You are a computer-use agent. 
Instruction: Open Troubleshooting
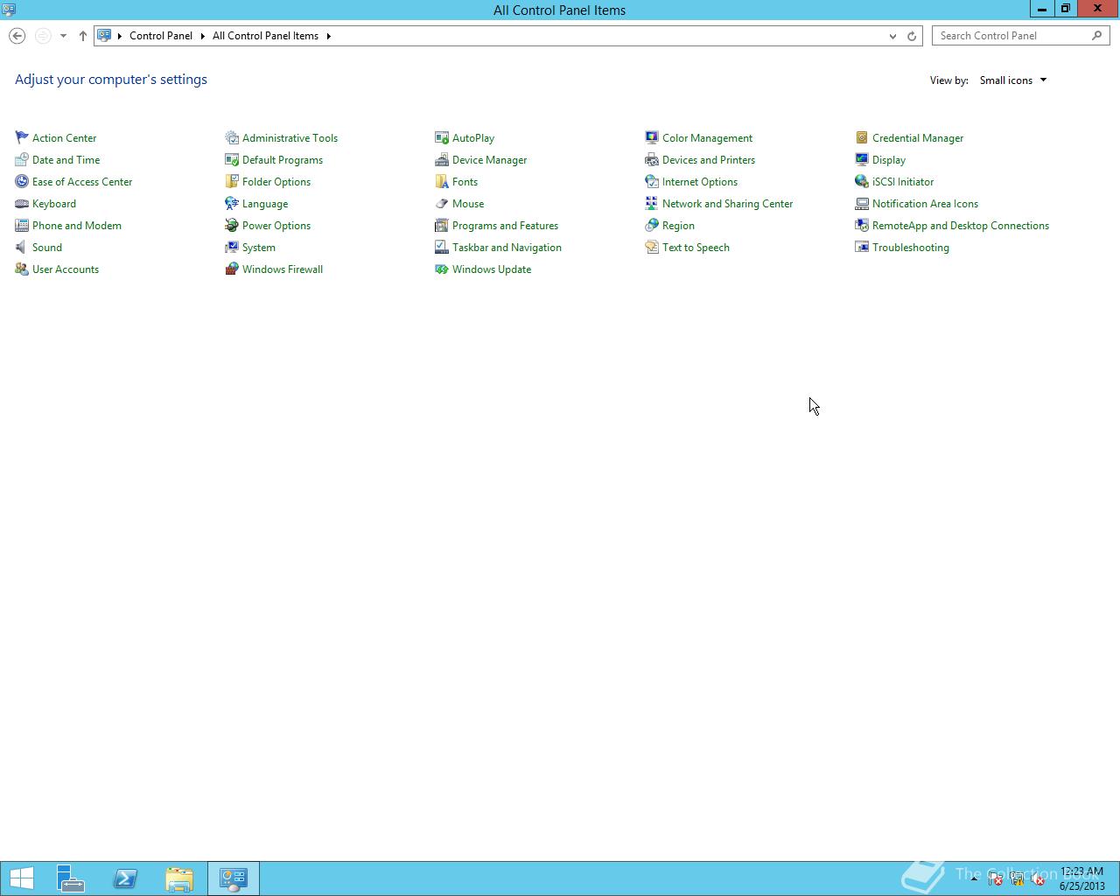pos(910,247)
